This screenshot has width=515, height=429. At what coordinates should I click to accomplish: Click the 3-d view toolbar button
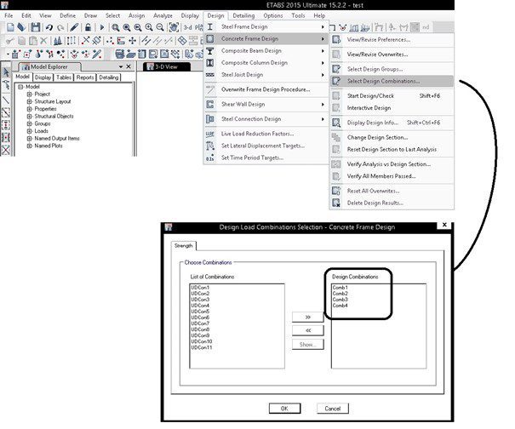(188, 27)
